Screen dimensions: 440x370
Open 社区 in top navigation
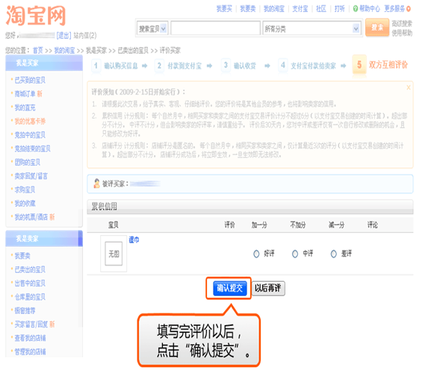(321, 9)
